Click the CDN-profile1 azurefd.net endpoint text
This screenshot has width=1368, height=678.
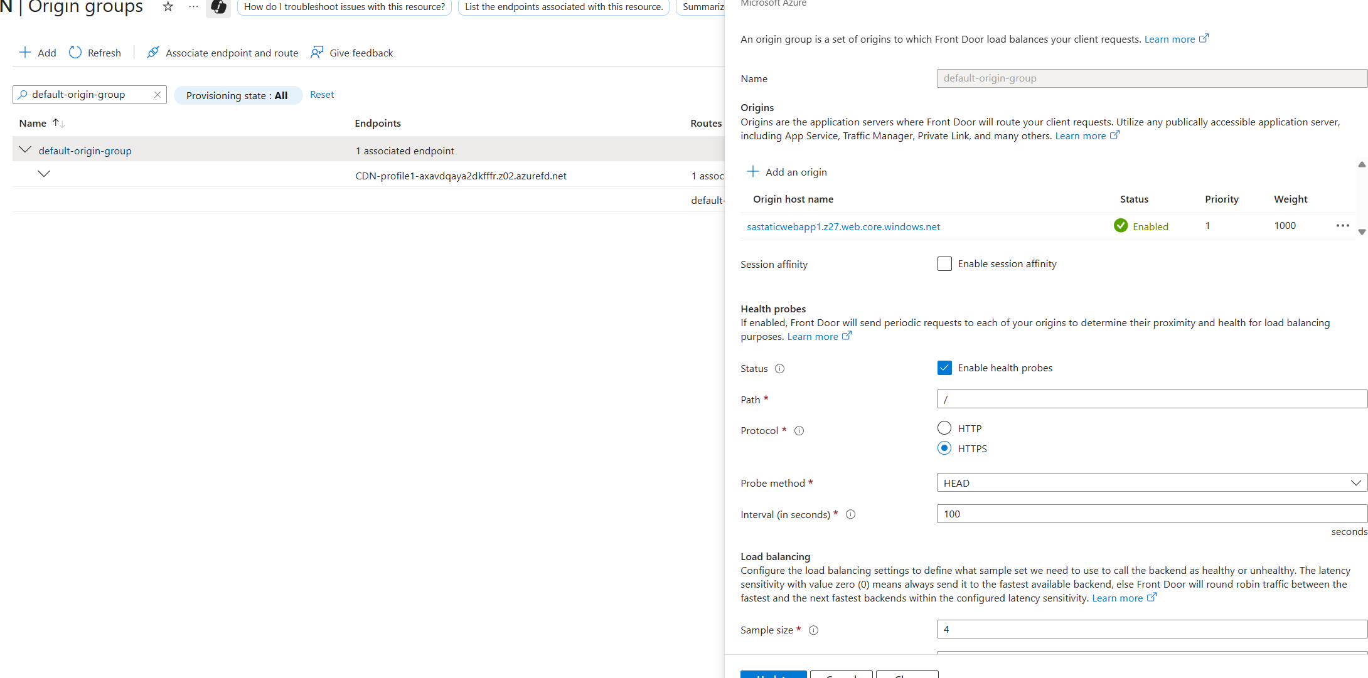coord(461,176)
